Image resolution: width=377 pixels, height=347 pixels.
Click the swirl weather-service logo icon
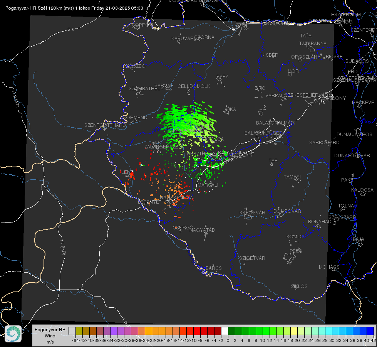(x=13, y=334)
